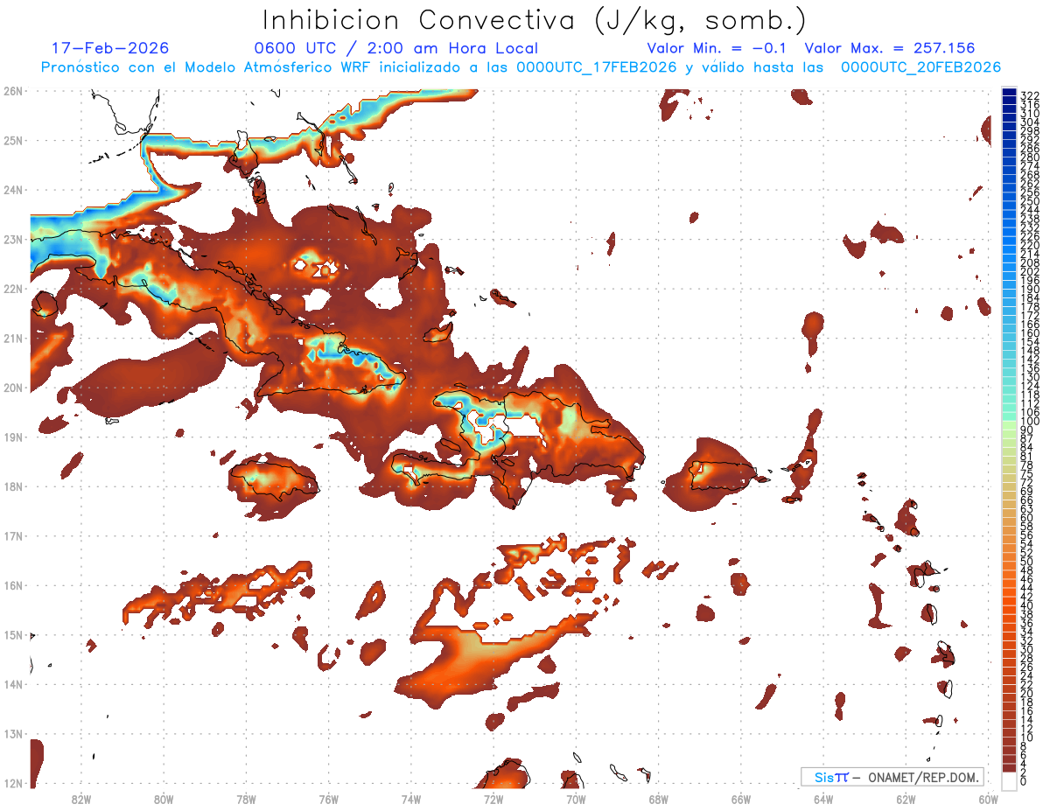Click the 12N latitude axis label
1050x811 pixels.
pos(12,783)
